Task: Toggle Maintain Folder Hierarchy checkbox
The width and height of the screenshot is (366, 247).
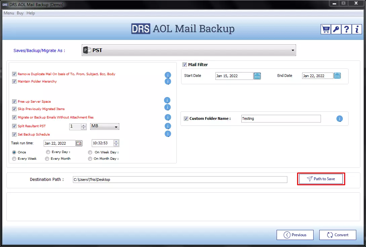Action: 14,82
